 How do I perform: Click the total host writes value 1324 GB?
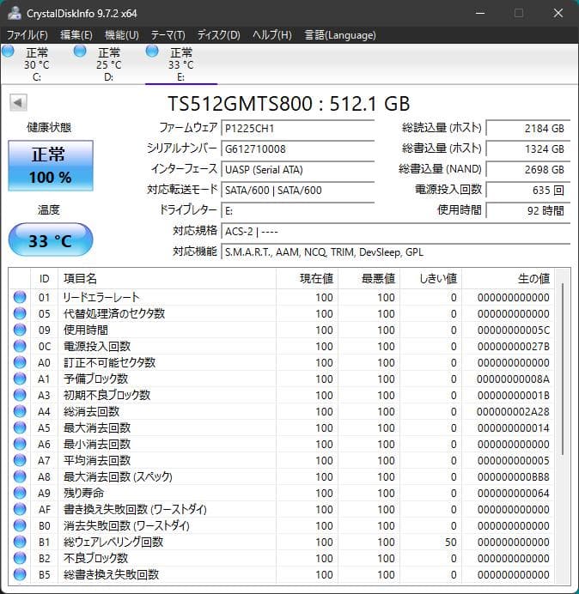point(528,148)
